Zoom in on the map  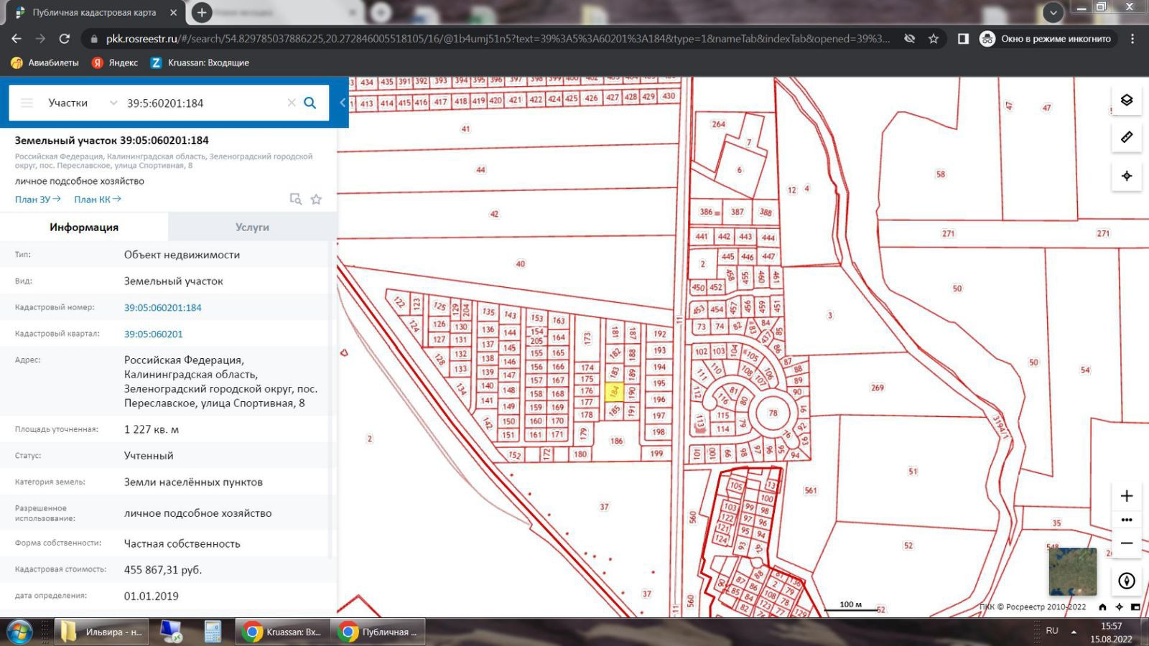[x=1126, y=496]
